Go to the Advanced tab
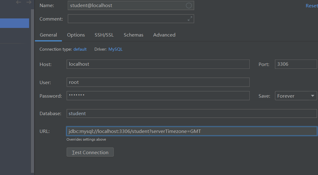318x175 pixels. pos(164,35)
